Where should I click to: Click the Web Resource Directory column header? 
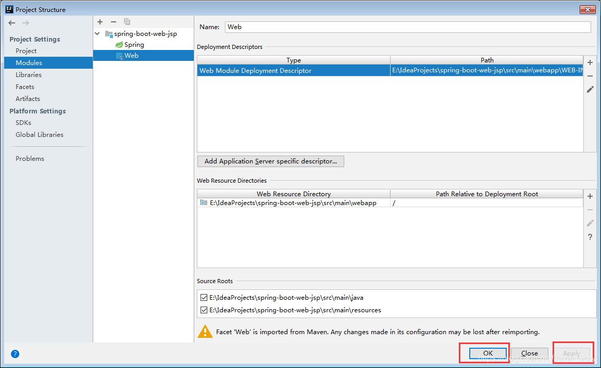pos(294,194)
